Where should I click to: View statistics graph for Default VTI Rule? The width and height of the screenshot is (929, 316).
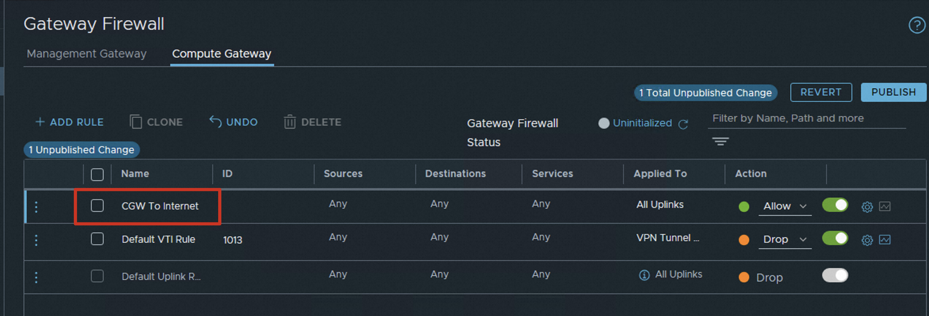885,240
